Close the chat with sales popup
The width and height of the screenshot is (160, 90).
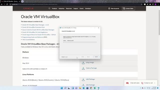pos(155,83)
